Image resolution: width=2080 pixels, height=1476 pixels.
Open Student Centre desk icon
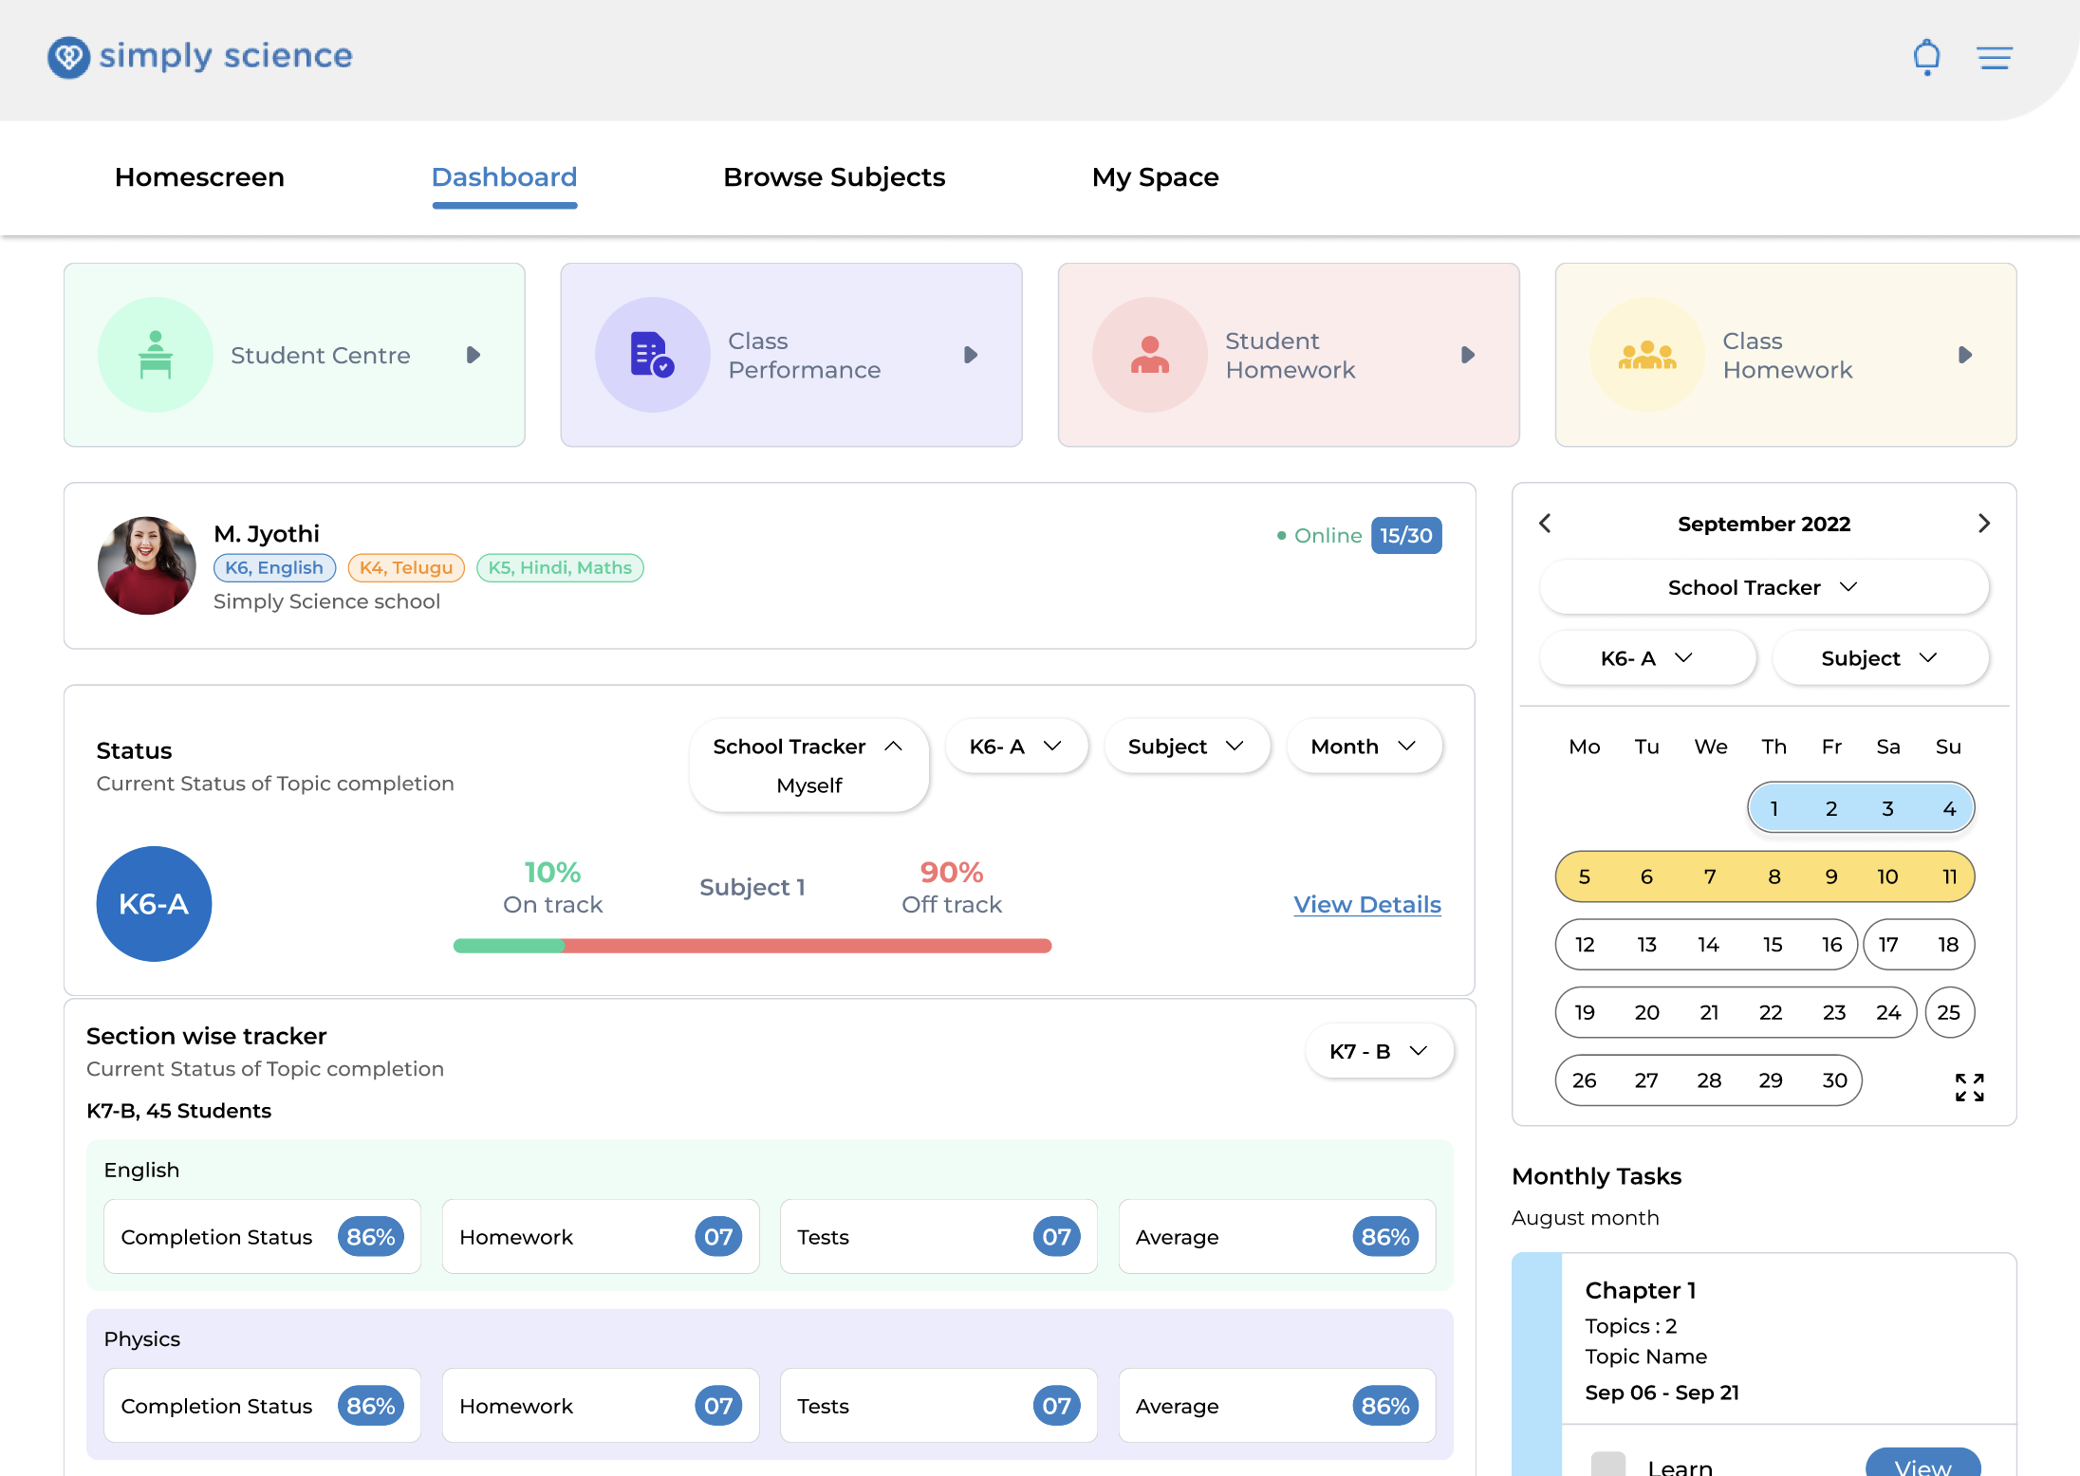pos(156,355)
